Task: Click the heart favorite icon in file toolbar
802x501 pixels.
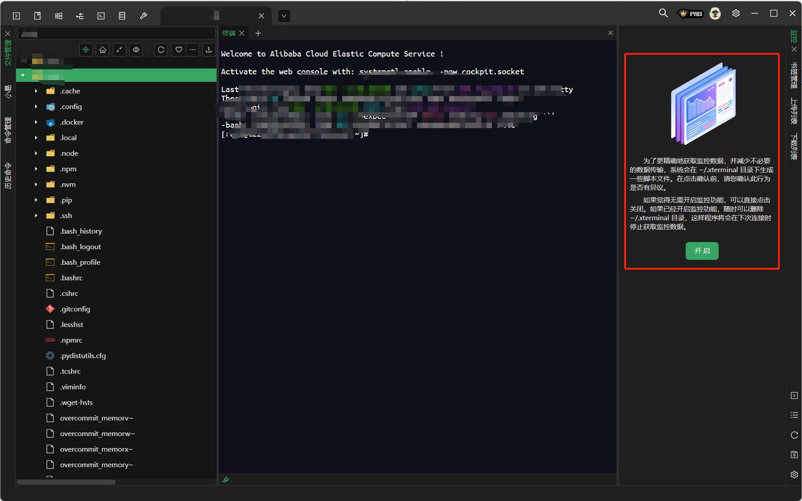Action: 179,50
